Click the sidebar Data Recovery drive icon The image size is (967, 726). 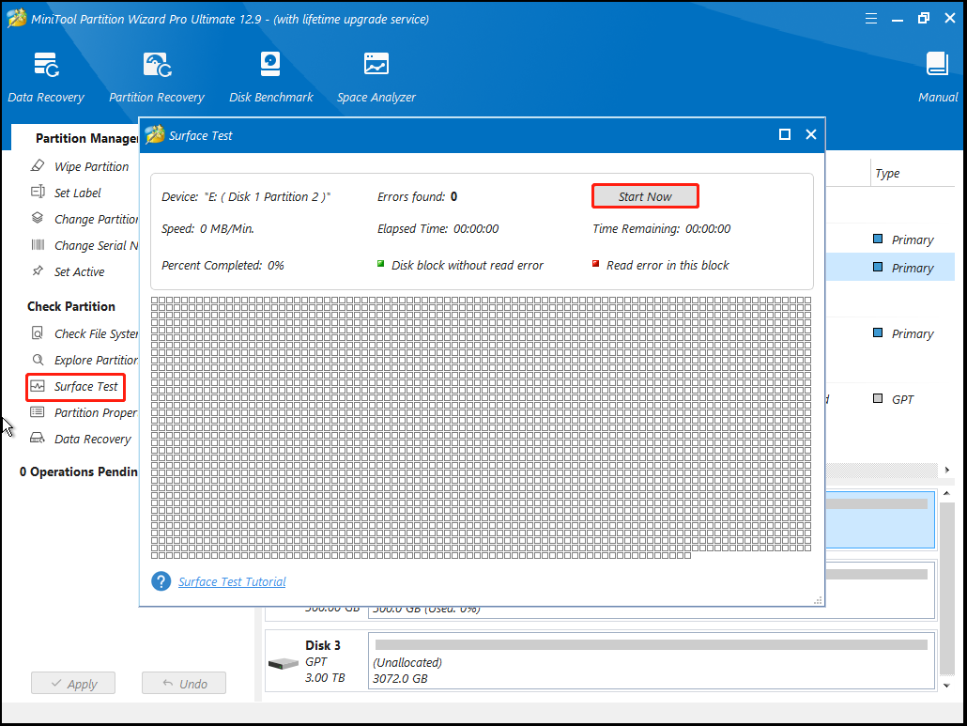pos(38,438)
